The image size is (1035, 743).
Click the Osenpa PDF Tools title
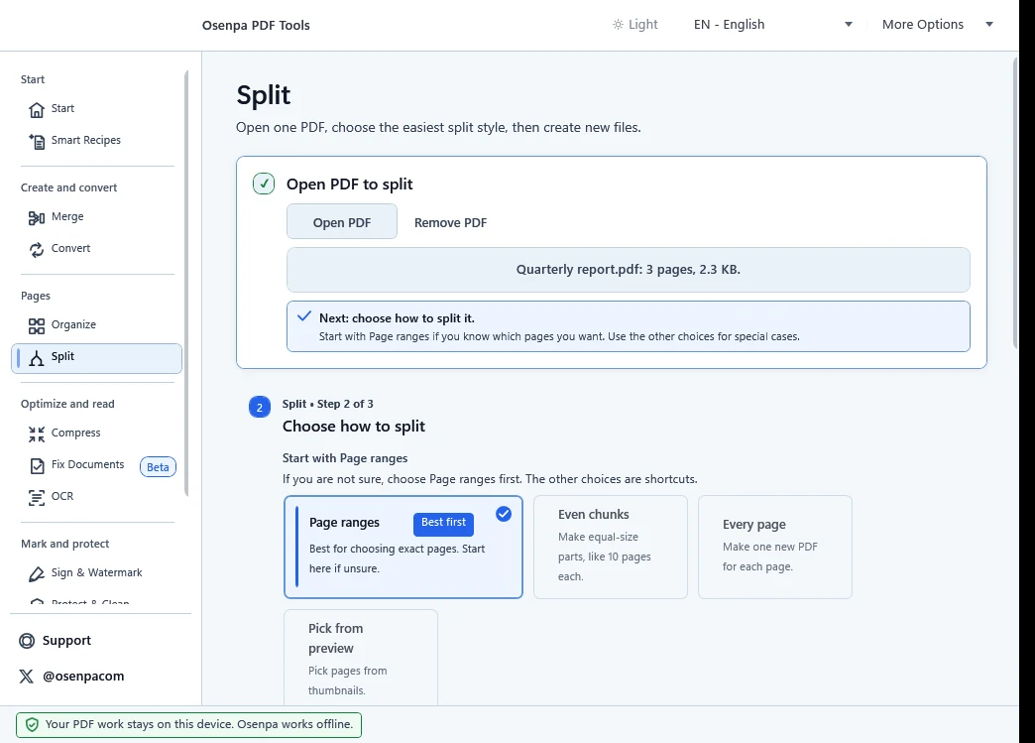coord(256,25)
